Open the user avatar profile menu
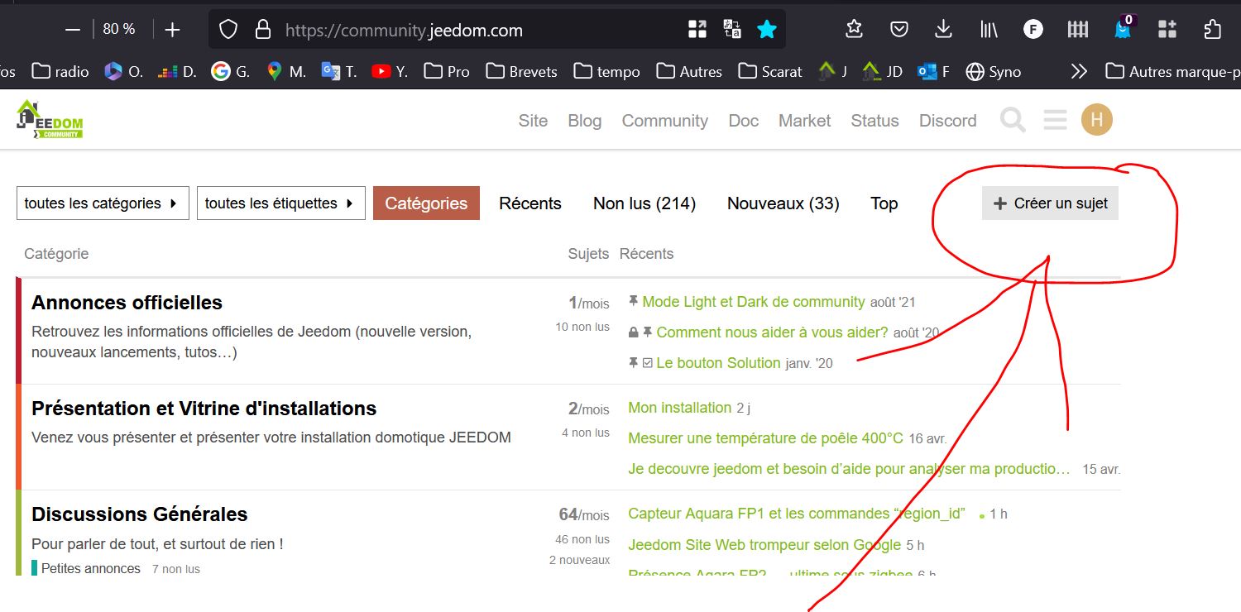 (1096, 119)
